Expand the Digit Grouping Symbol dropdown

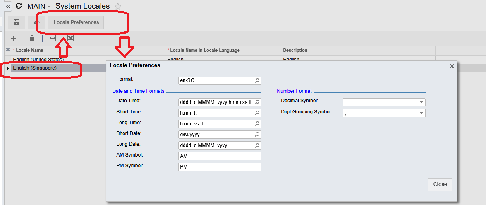coord(421,113)
